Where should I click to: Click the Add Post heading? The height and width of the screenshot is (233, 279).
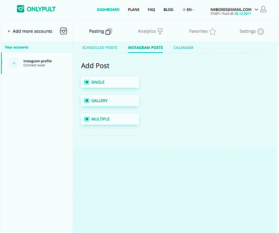coord(95,66)
